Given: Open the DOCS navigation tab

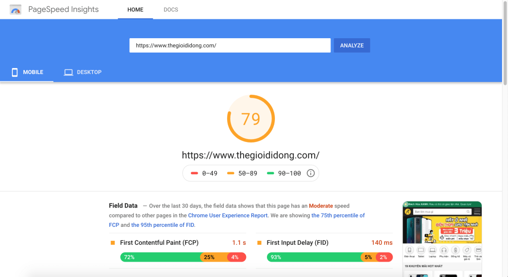Looking at the screenshot, I should tap(170, 9).
